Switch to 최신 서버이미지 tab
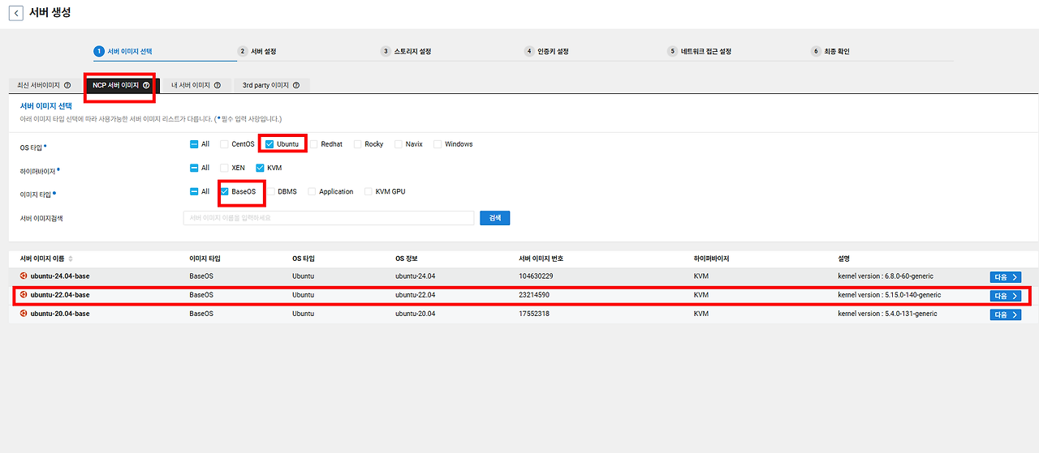 (x=44, y=85)
